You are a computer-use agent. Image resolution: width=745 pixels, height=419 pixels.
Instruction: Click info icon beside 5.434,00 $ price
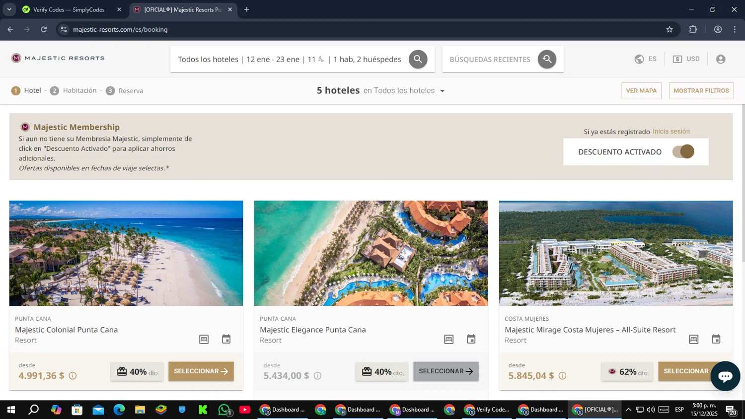tap(317, 376)
